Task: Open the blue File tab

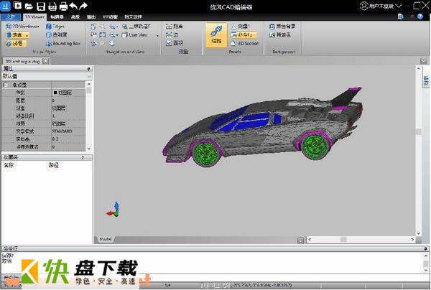Action: click(11, 17)
